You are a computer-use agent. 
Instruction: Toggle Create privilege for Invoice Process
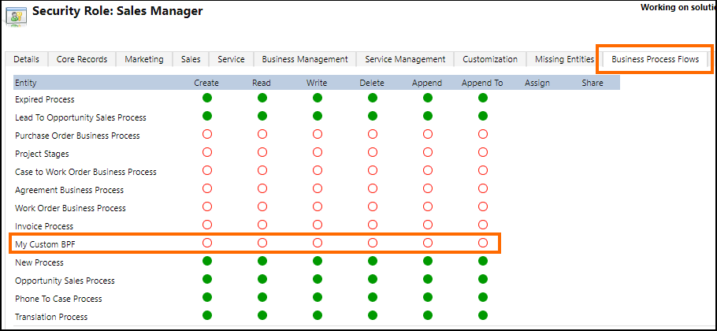coord(207,225)
